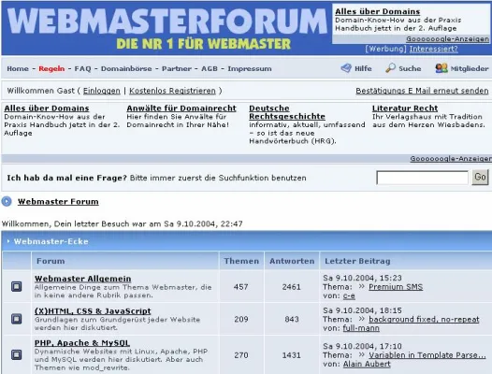
Task: Click Goooooogle-Anzeigen link below ad row
Action: tap(451, 159)
